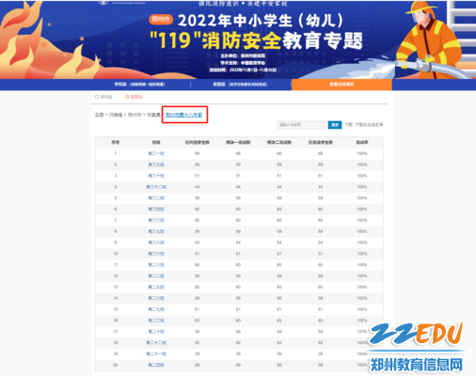Viewport: 476px width, 376px height.
Task: Click the 模块一完成数 column header
Action: pos(238,142)
